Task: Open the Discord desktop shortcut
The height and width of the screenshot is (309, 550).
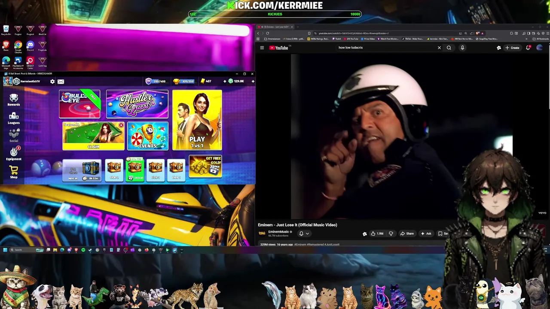Action: (x=30, y=46)
